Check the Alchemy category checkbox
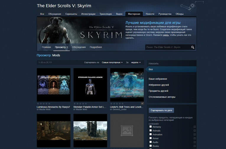The height and width of the screenshot is (149, 226). pyautogui.click(x=150, y=127)
